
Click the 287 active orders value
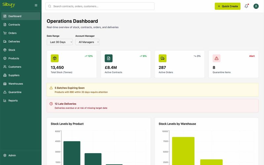click(x=162, y=68)
